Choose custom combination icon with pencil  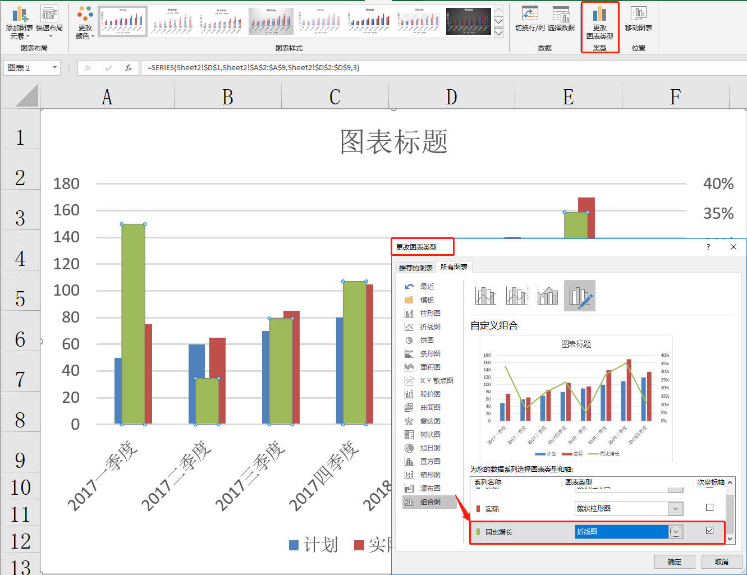[580, 295]
